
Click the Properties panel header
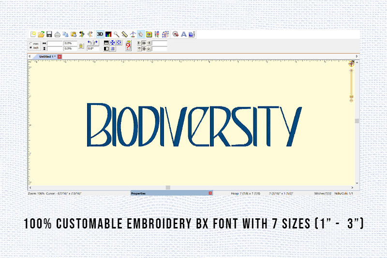tap(172, 193)
